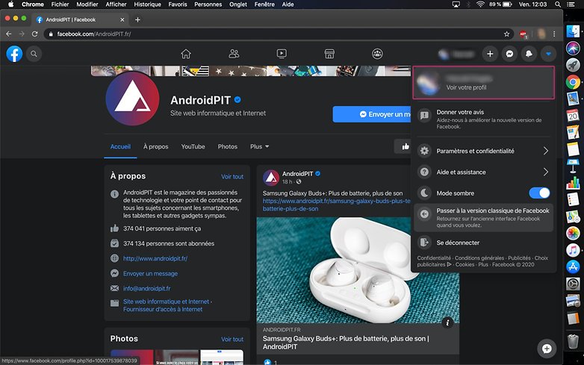
Task: Click the Galaxy Buds post image
Action: [358, 269]
